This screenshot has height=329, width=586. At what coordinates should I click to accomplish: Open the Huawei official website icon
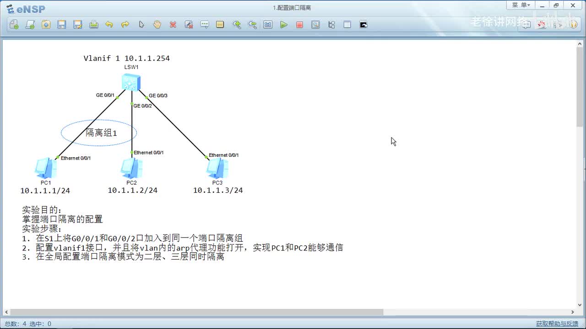[542, 25]
